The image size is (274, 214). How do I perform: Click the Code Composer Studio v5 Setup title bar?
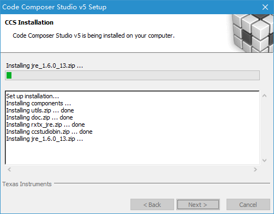click(x=127, y=7)
